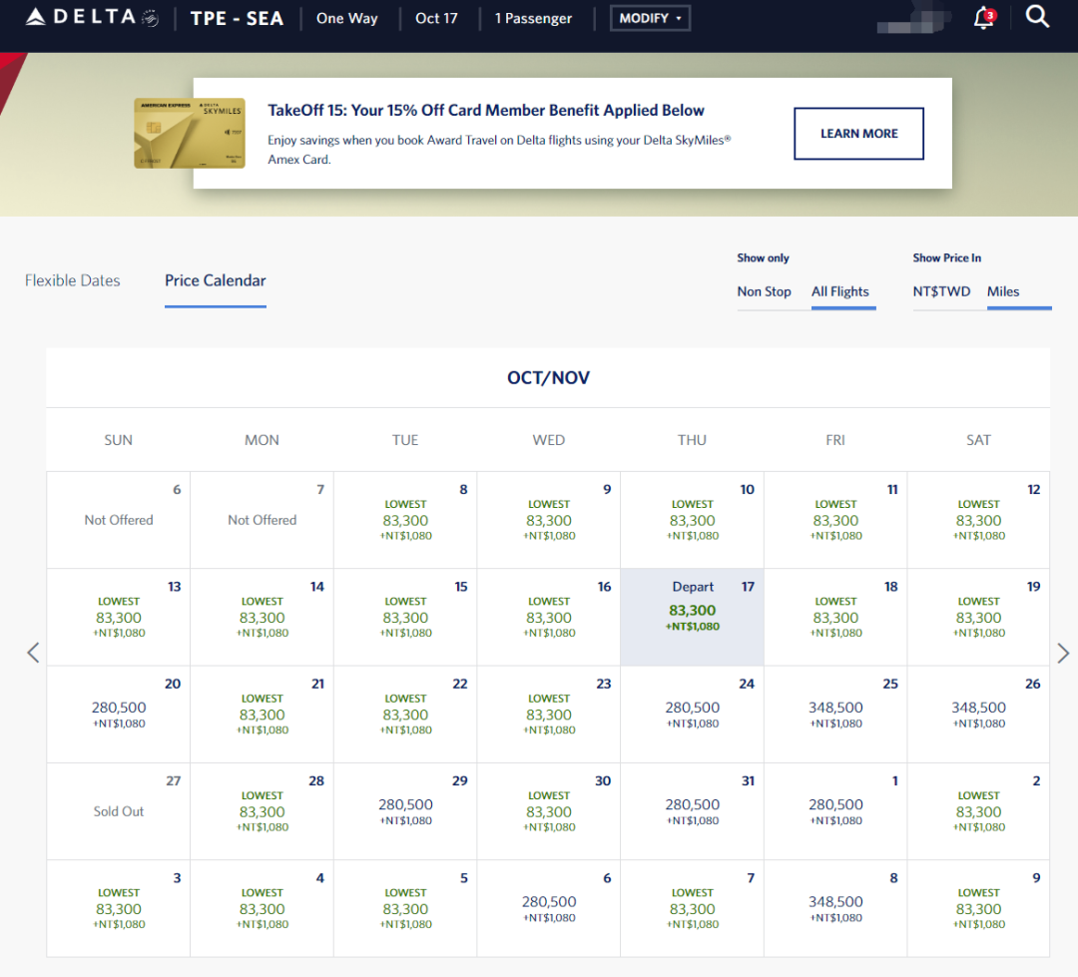Choose October 8 lowest fare cell
Viewport: 1078px width, 977px height.
(405, 520)
